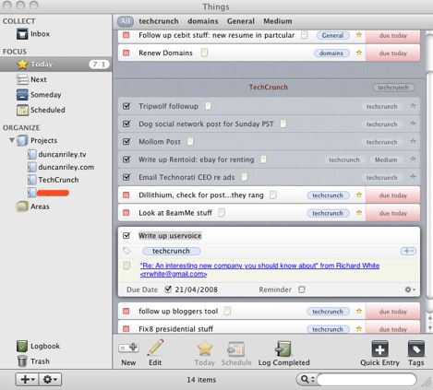This screenshot has height=390, width=433.
Task: Click the note icon in uservoice editor
Action: point(126,266)
